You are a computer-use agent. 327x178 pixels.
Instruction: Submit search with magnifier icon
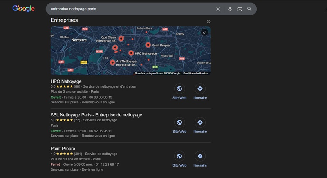tap(249, 9)
